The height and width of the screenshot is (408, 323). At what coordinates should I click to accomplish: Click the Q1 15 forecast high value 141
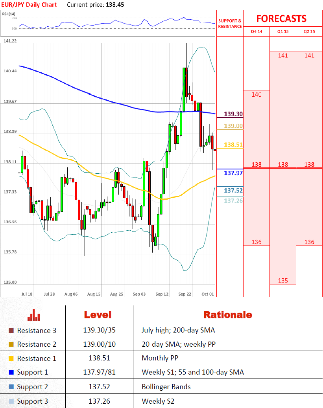click(x=283, y=55)
